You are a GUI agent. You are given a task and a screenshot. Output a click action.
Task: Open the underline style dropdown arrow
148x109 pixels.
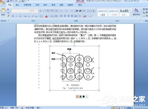pyautogui.click(x=23, y=16)
